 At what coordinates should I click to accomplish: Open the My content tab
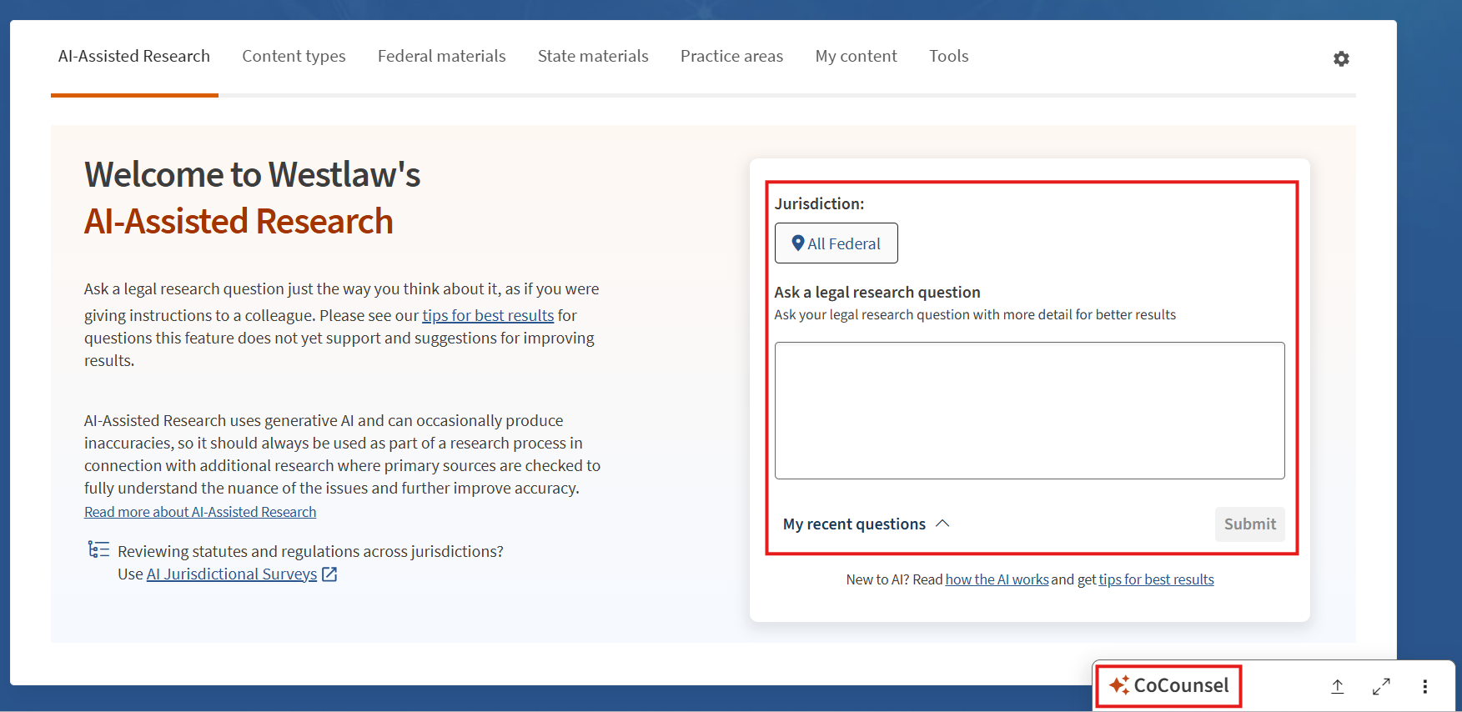(x=856, y=56)
